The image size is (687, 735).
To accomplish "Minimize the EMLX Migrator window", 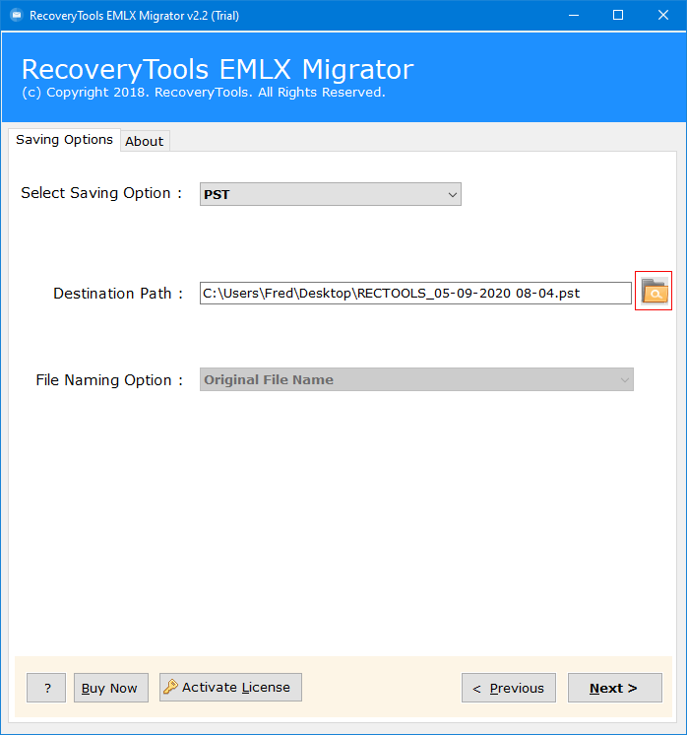I will click(574, 16).
